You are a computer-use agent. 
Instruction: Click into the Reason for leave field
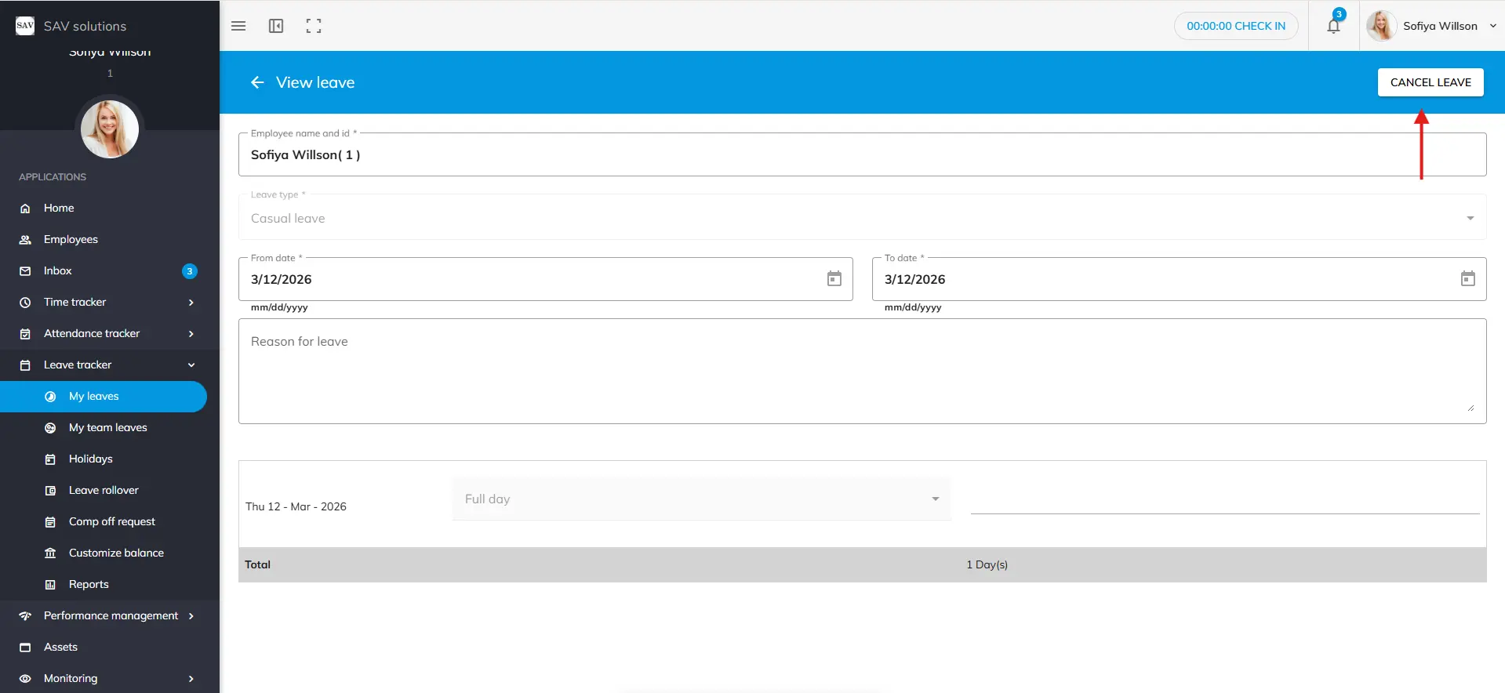pyautogui.click(x=861, y=371)
